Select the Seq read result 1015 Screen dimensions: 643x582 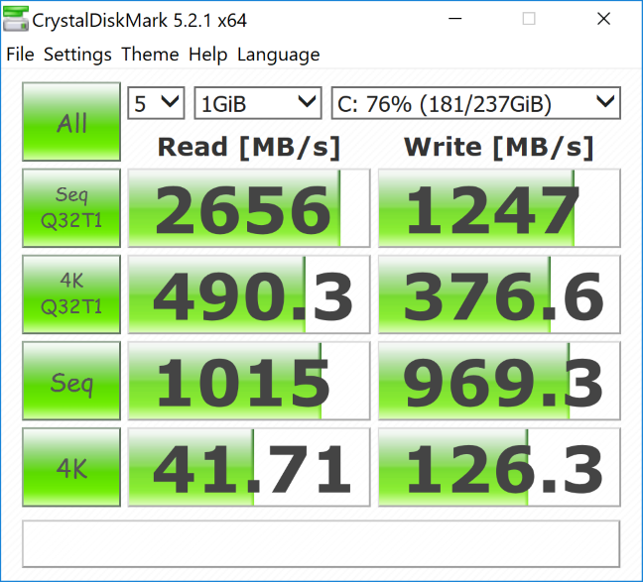(x=249, y=381)
